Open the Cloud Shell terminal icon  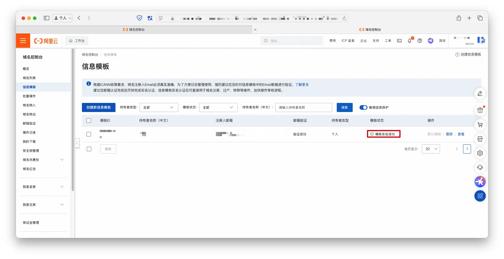pos(399,41)
